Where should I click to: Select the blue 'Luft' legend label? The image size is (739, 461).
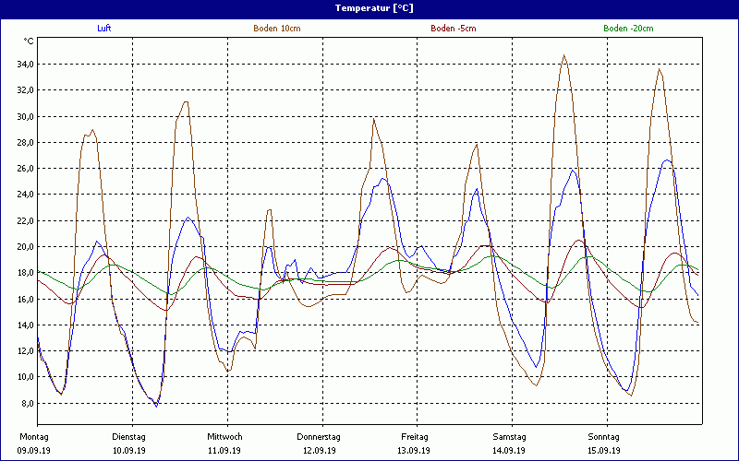(104, 29)
